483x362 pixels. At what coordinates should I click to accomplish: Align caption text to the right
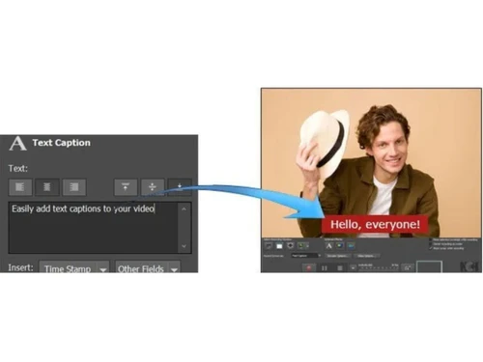pos(74,187)
